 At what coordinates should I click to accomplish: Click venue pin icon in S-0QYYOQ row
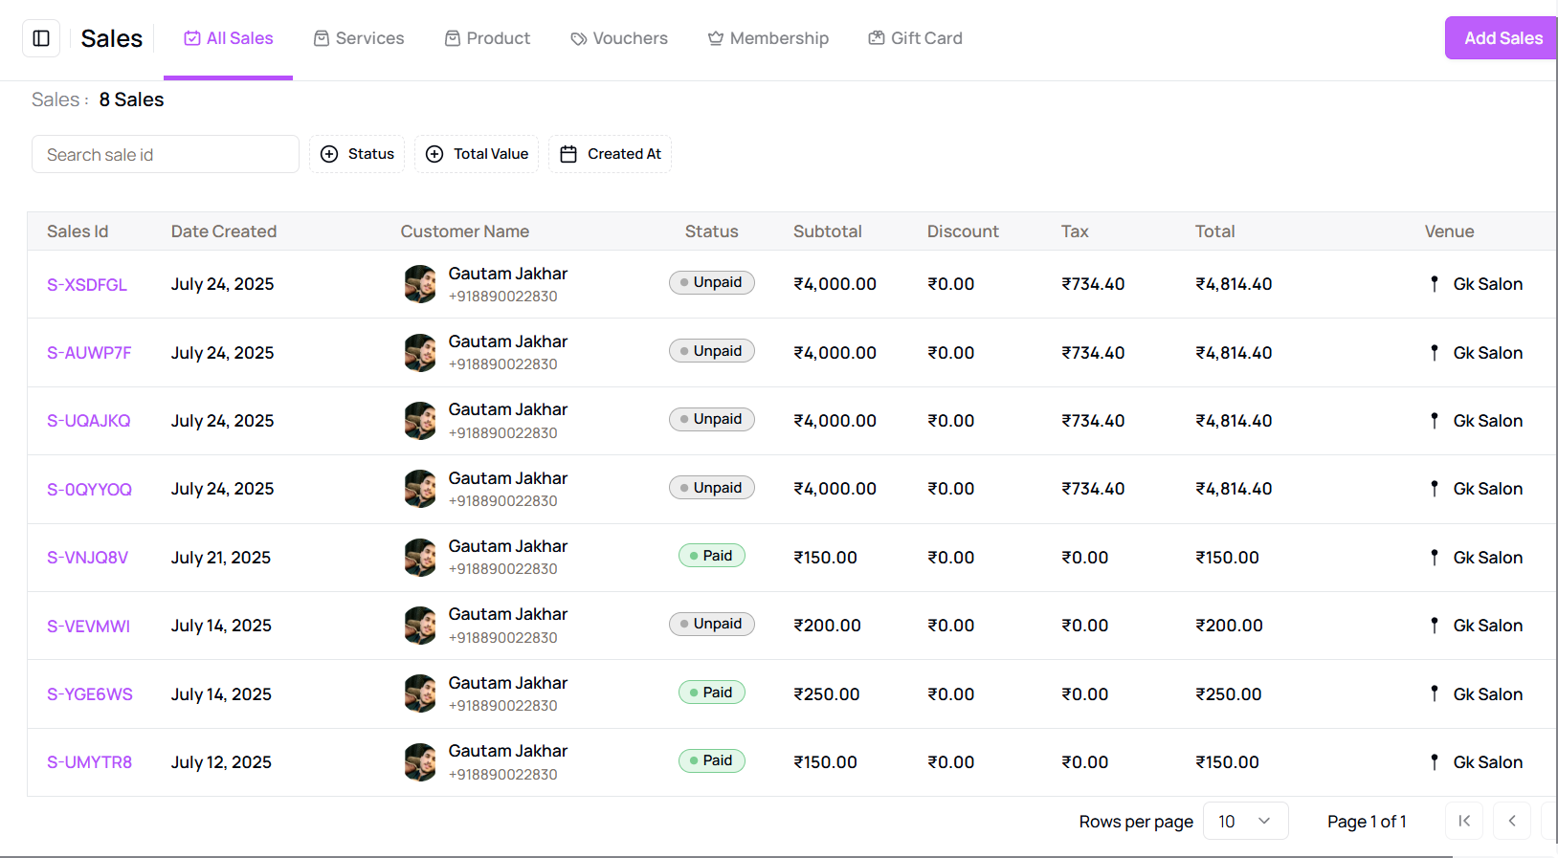click(x=1435, y=489)
